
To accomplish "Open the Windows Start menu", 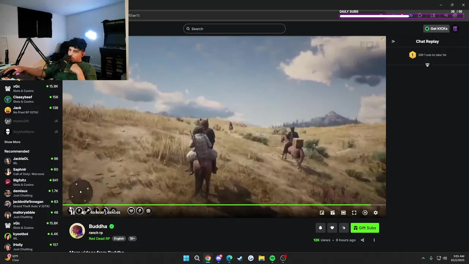I will click(186, 258).
